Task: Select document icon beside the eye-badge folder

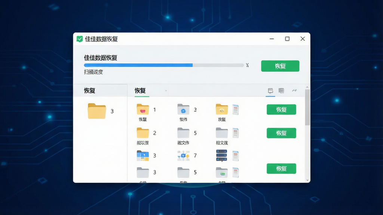Action: tap(236, 110)
